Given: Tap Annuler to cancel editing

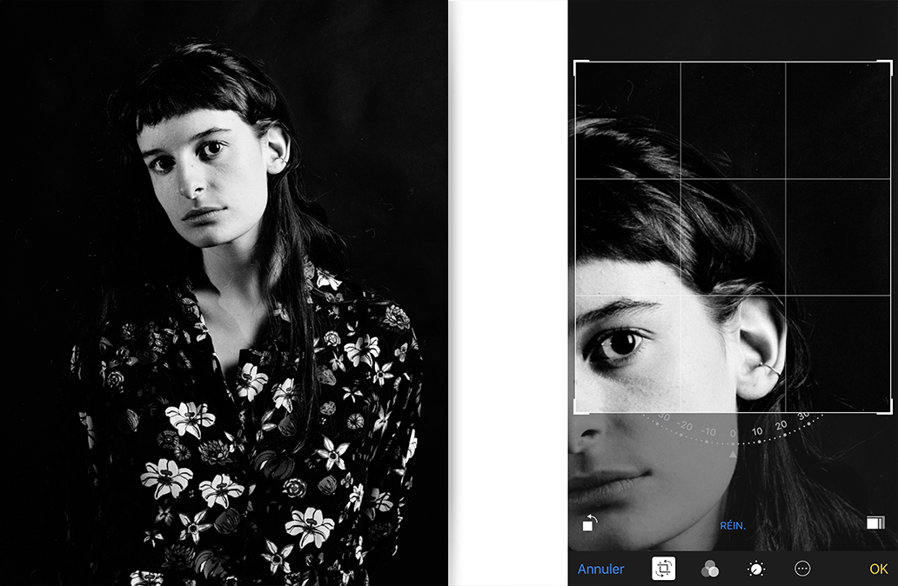Looking at the screenshot, I should (x=600, y=569).
